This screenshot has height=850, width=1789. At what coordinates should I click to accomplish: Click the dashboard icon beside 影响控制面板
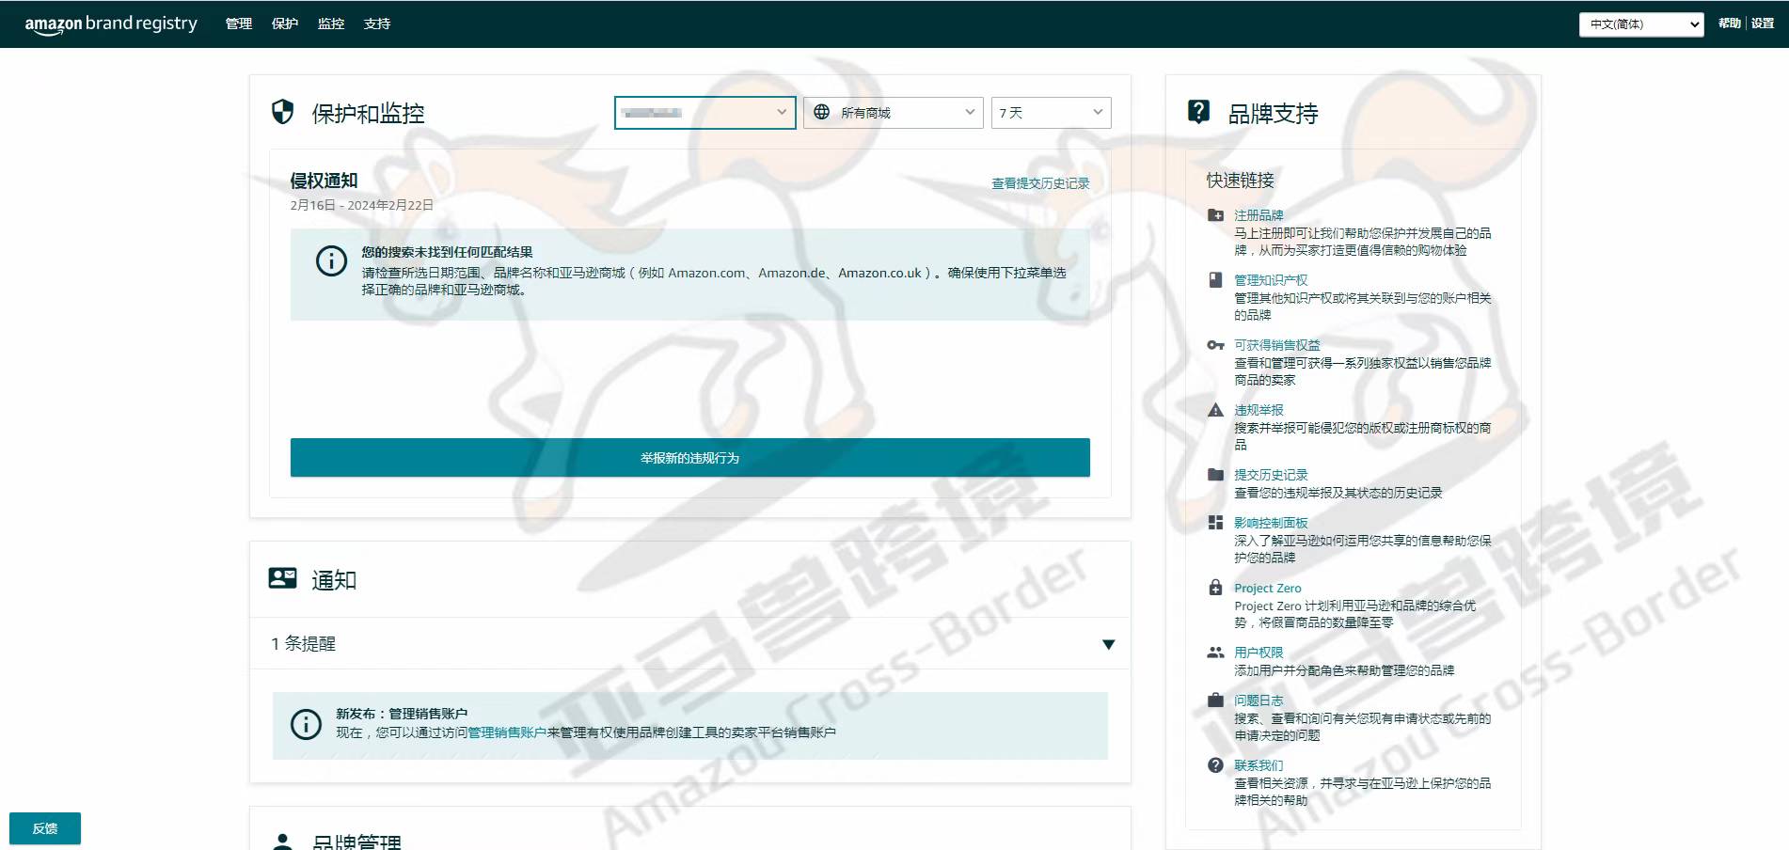pos(1215,523)
